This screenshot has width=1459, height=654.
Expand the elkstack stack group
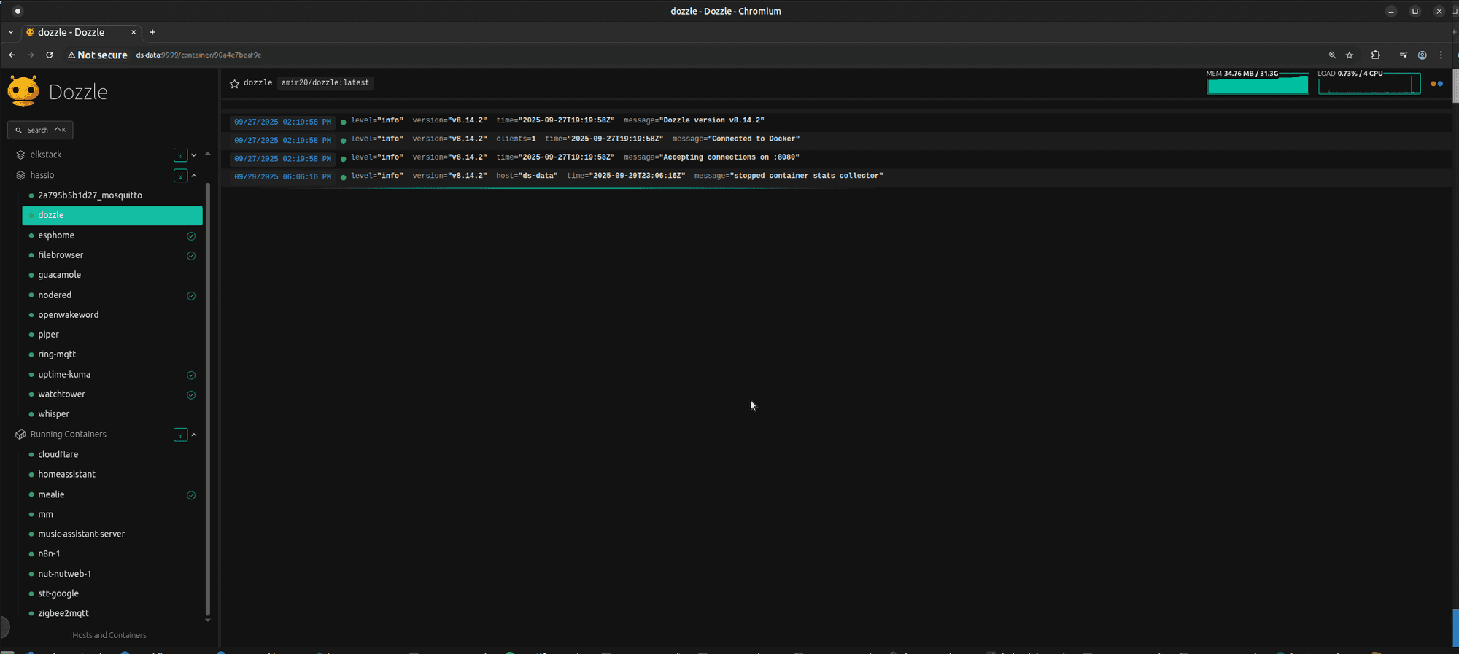coord(194,155)
